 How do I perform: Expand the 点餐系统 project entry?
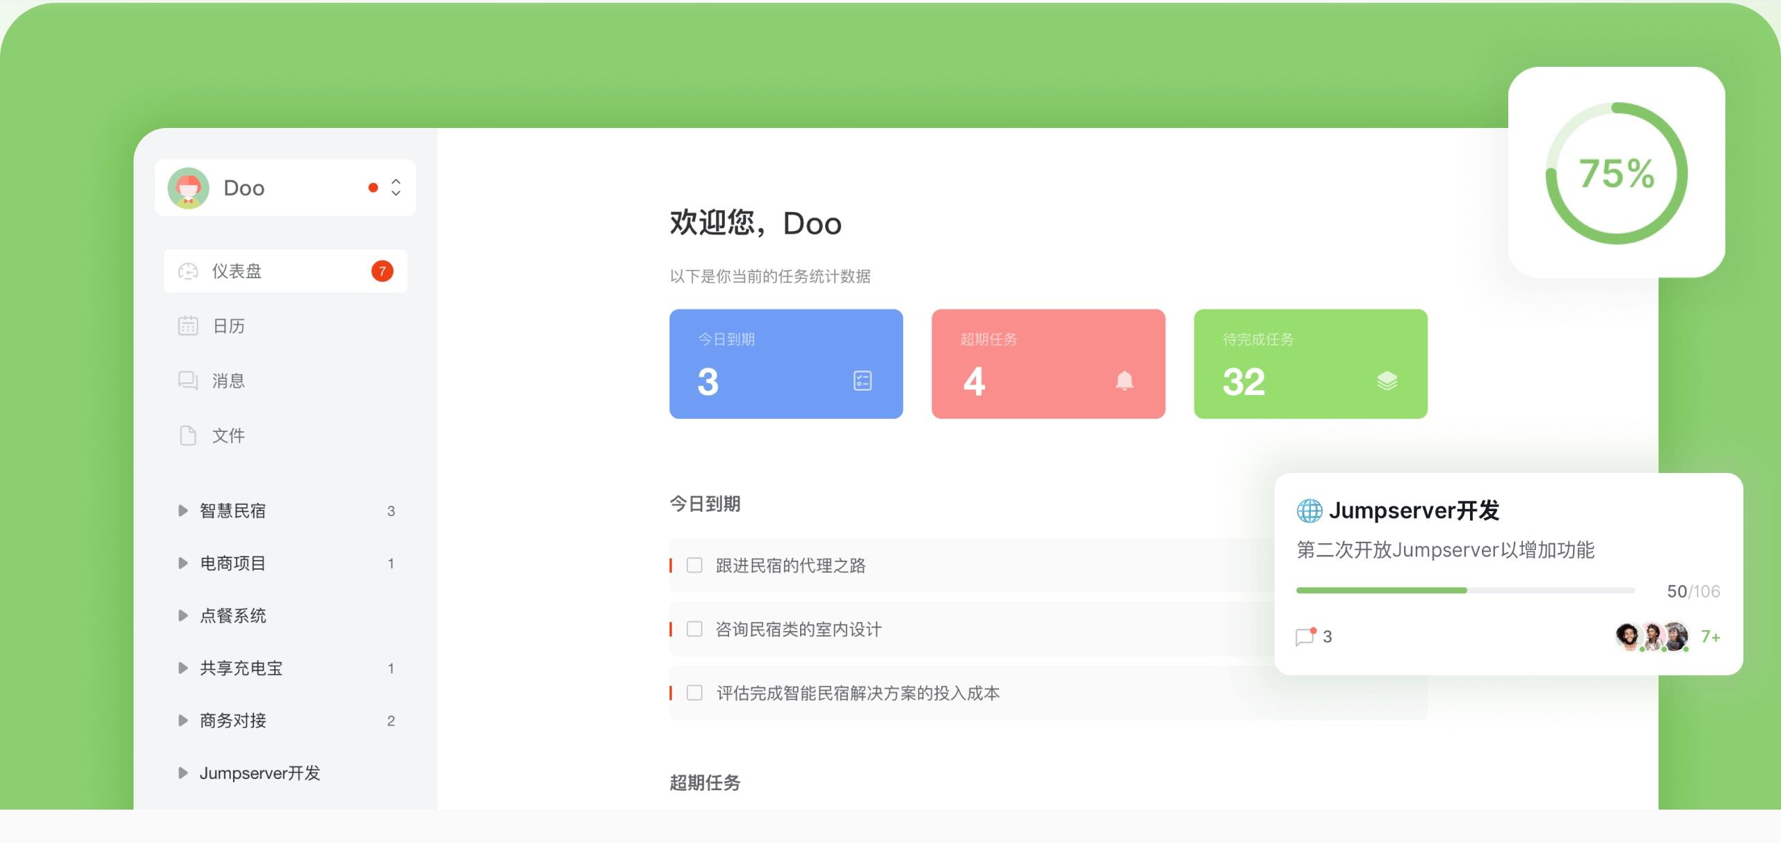click(x=183, y=616)
